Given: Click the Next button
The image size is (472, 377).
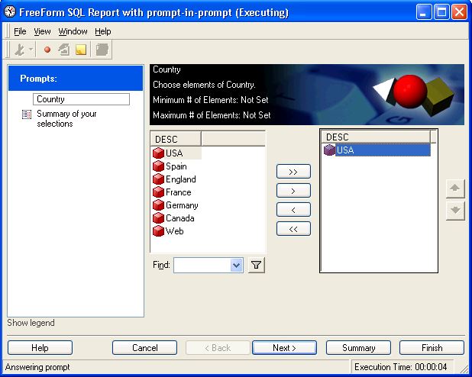Looking at the screenshot, I should click(x=284, y=348).
